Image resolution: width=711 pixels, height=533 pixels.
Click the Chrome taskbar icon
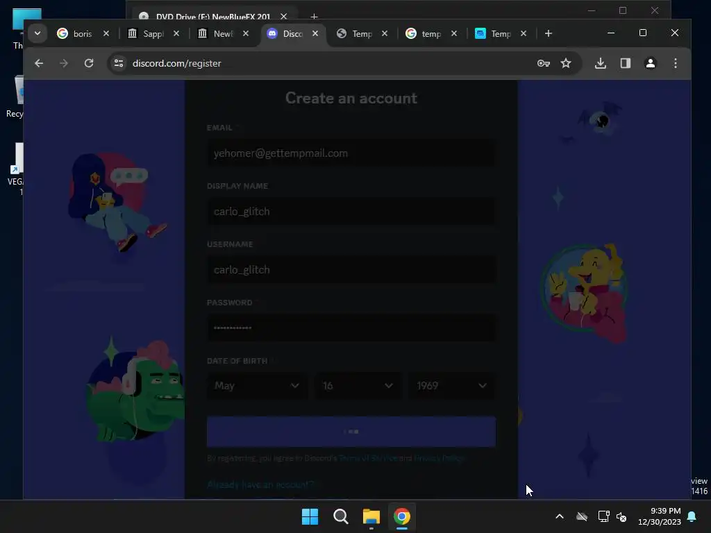[x=402, y=516]
